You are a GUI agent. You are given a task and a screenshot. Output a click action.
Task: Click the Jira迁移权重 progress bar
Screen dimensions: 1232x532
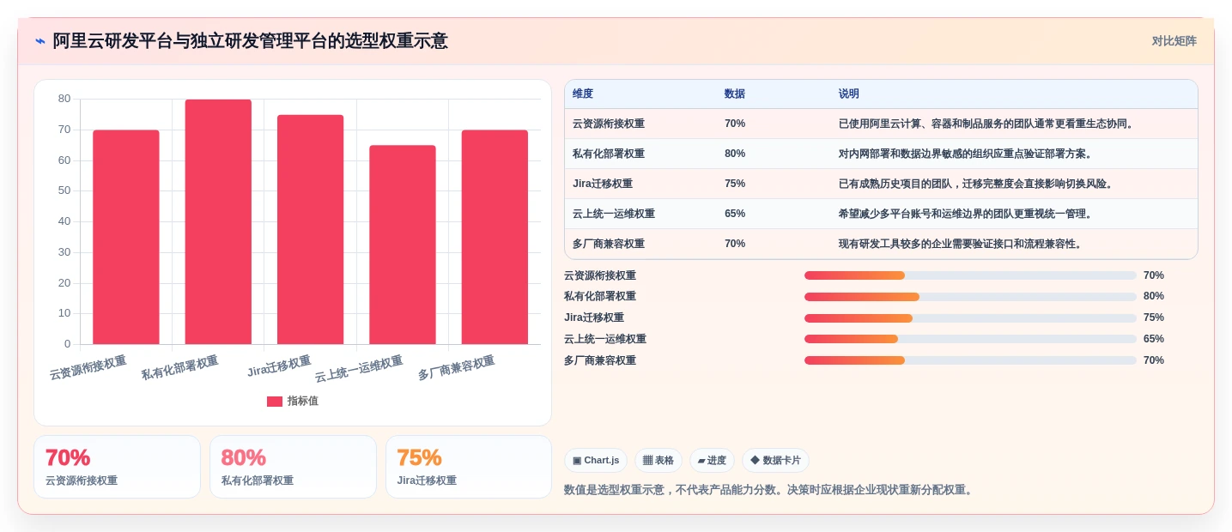pos(970,317)
